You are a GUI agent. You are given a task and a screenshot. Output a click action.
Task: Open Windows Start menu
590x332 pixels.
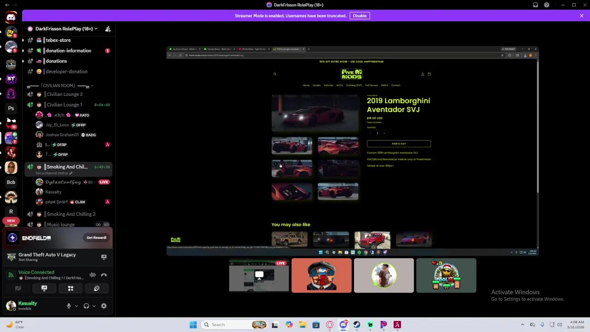[193, 325]
